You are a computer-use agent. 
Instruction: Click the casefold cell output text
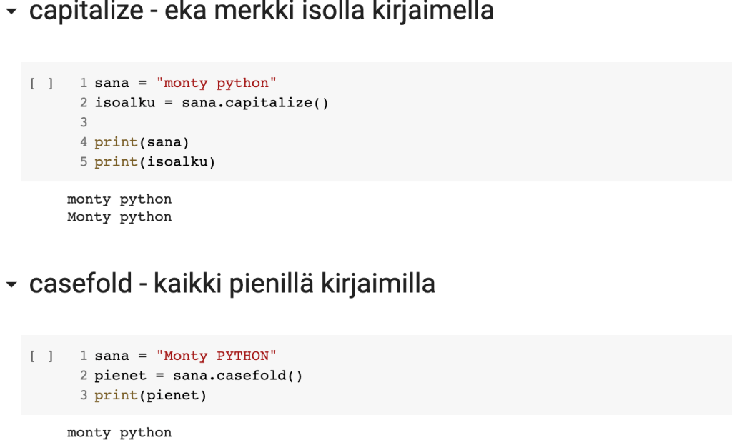click(119, 433)
